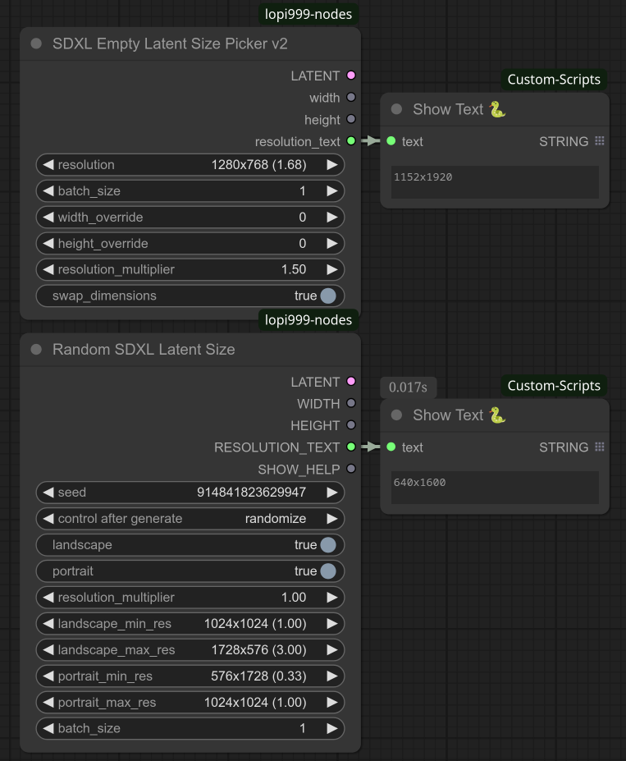This screenshot has height=761, width=626.
Task: Decrease the seed value with left arrow
Action: click(x=48, y=493)
